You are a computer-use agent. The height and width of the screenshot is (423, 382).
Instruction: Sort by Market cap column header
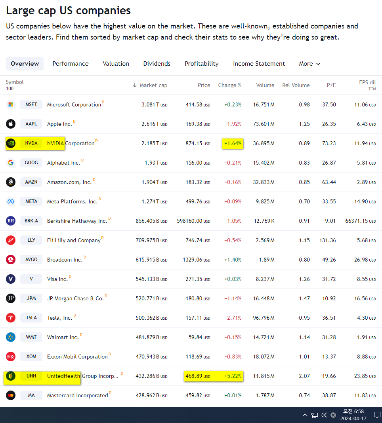150,85
